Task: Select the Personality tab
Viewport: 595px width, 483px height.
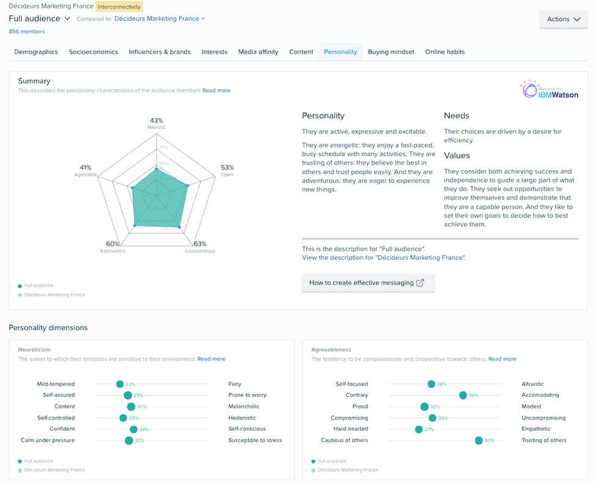Action: (341, 52)
